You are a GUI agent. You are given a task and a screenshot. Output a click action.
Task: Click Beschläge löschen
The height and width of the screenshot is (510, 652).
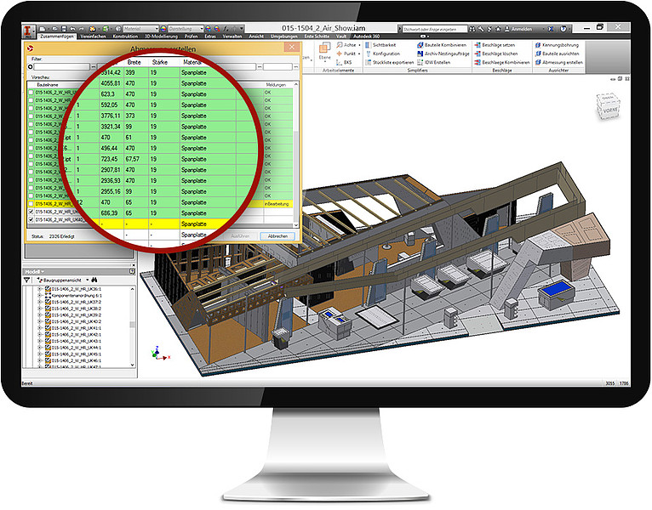[496, 54]
